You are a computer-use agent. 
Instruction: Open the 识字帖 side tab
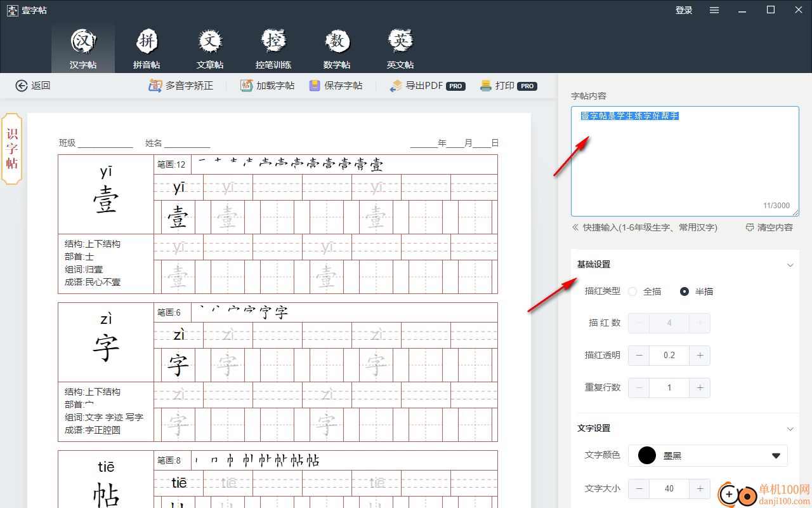coord(12,149)
